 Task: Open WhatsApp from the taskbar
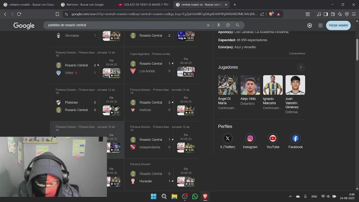(x=195, y=196)
